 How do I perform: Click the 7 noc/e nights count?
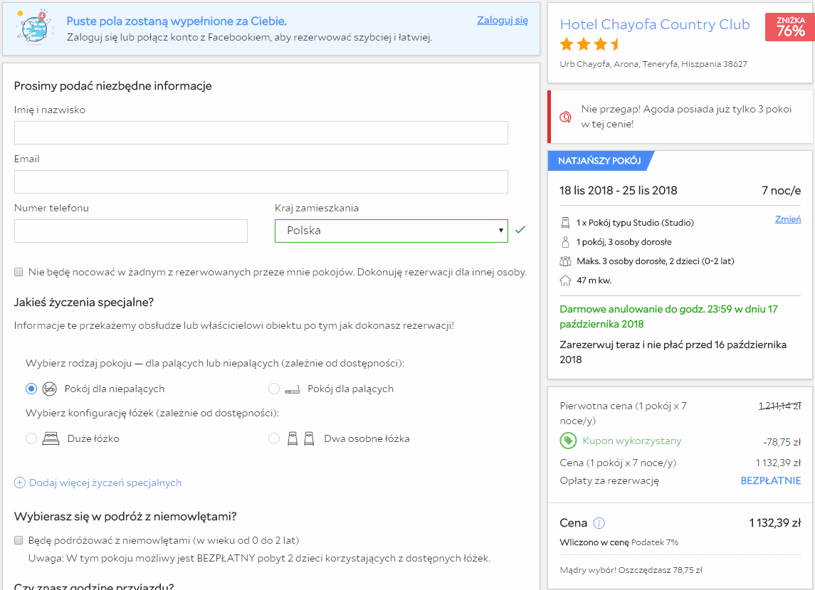pos(782,191)
